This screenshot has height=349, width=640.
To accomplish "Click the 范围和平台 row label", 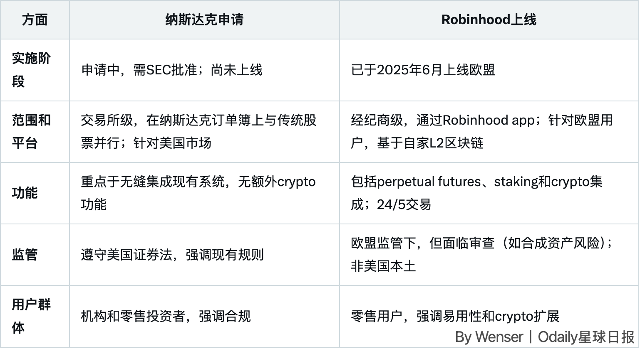I will click(x=31, y=131).
